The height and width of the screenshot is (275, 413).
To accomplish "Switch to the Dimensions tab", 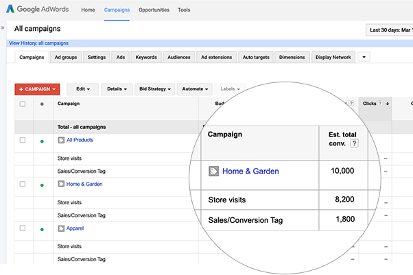I will coord(292,57).
